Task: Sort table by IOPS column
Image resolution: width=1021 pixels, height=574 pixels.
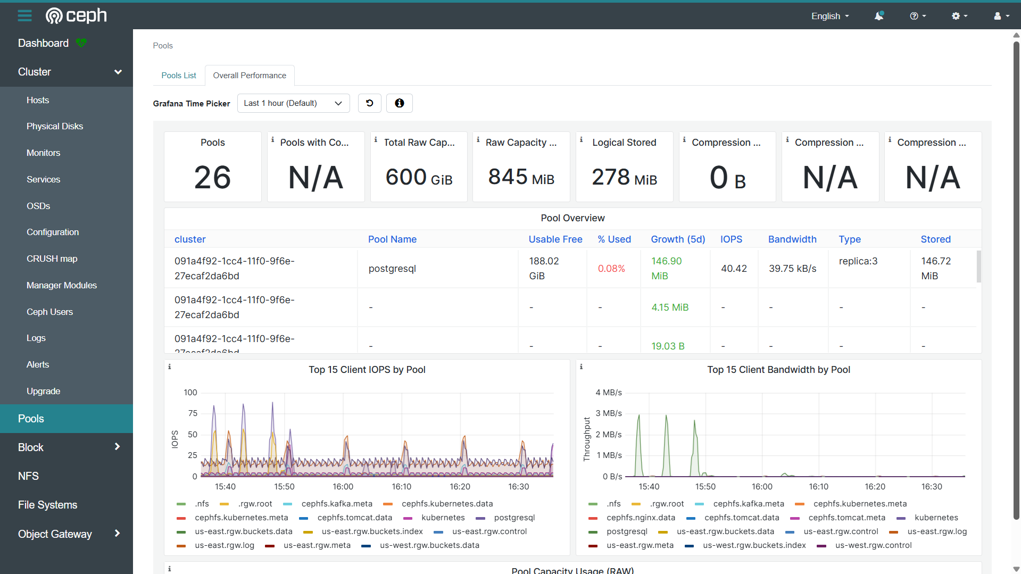Action: pyautogui.click(x=731, y=239)
